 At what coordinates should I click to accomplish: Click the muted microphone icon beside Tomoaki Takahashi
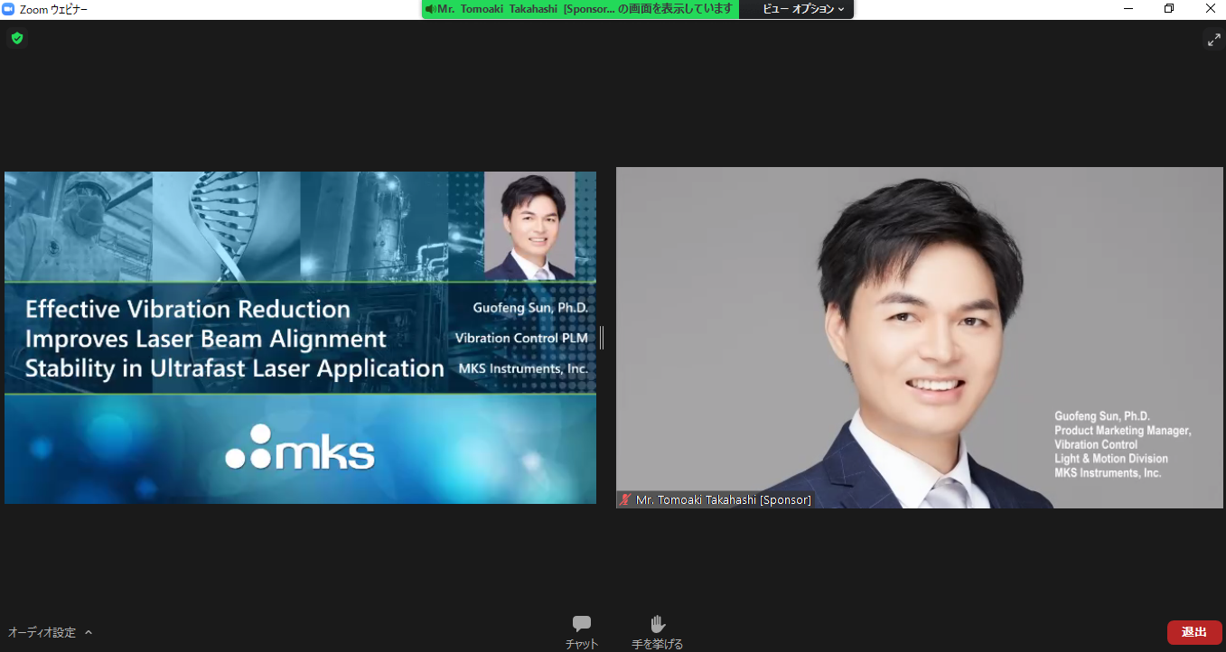[625, 499]
